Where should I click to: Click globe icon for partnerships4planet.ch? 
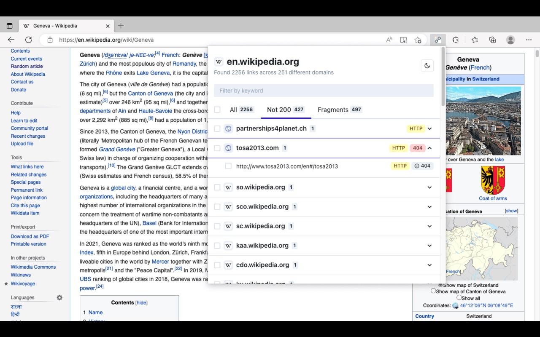[228, 128]
